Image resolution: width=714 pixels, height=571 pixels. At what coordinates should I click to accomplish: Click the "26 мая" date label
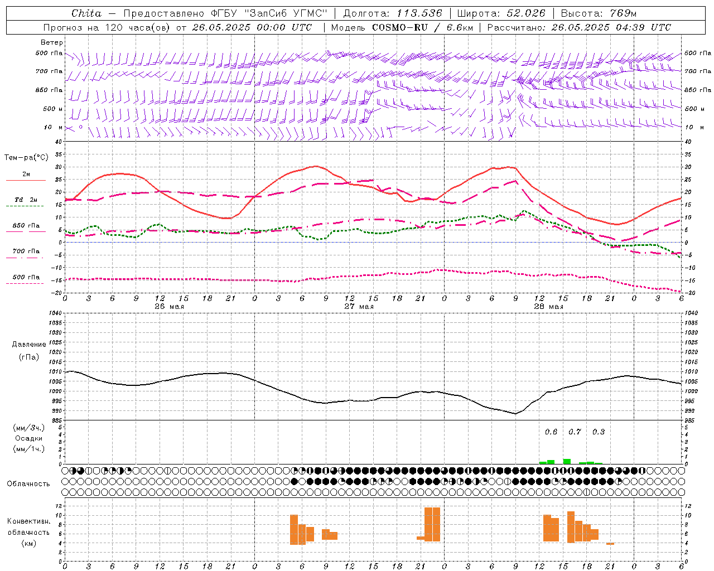click(169, 307)
